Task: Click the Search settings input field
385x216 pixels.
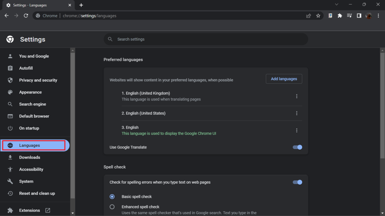Action: (x=205, y=39)
